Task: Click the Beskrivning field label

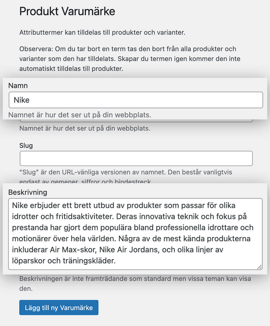Action: (x=28, y=192)
